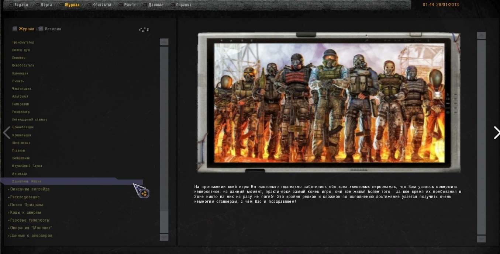500x254 pixels.
Task: Click the dots icon above the article list
Action: [144, 29]
